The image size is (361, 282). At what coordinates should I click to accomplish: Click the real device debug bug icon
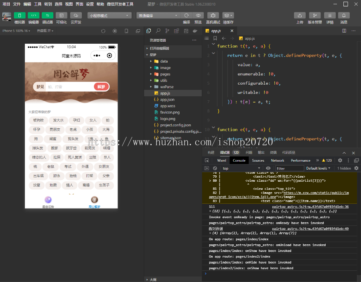(x=213, y=15)
